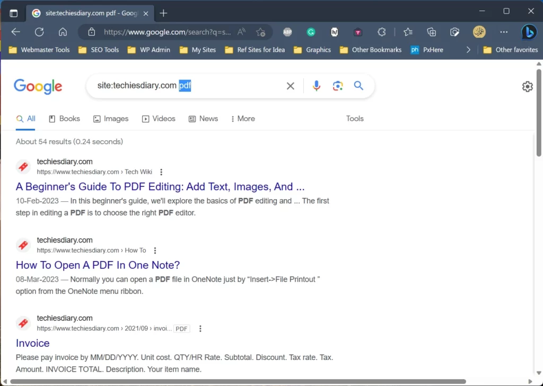Search by image with Lens
Screen dimensions: 543x386
click(338, 86)
